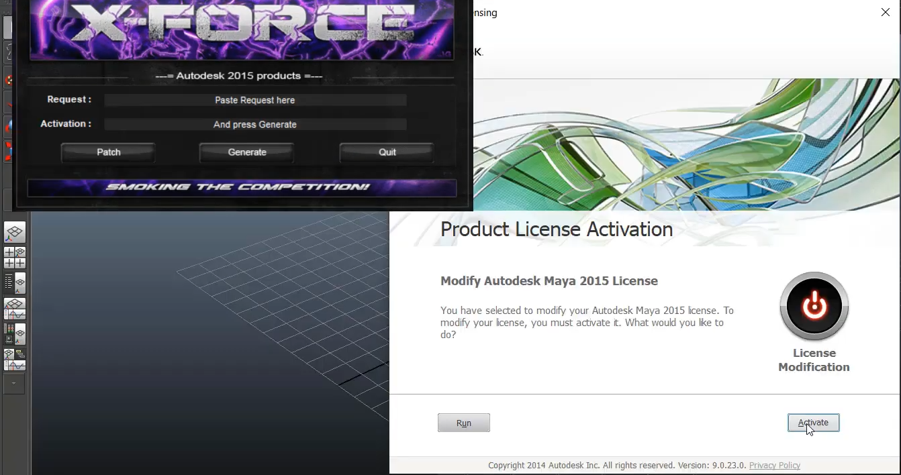Select the Paint Selection tool in toolbox
Viewport: 901px width, 475px height.
coord(8,81)
